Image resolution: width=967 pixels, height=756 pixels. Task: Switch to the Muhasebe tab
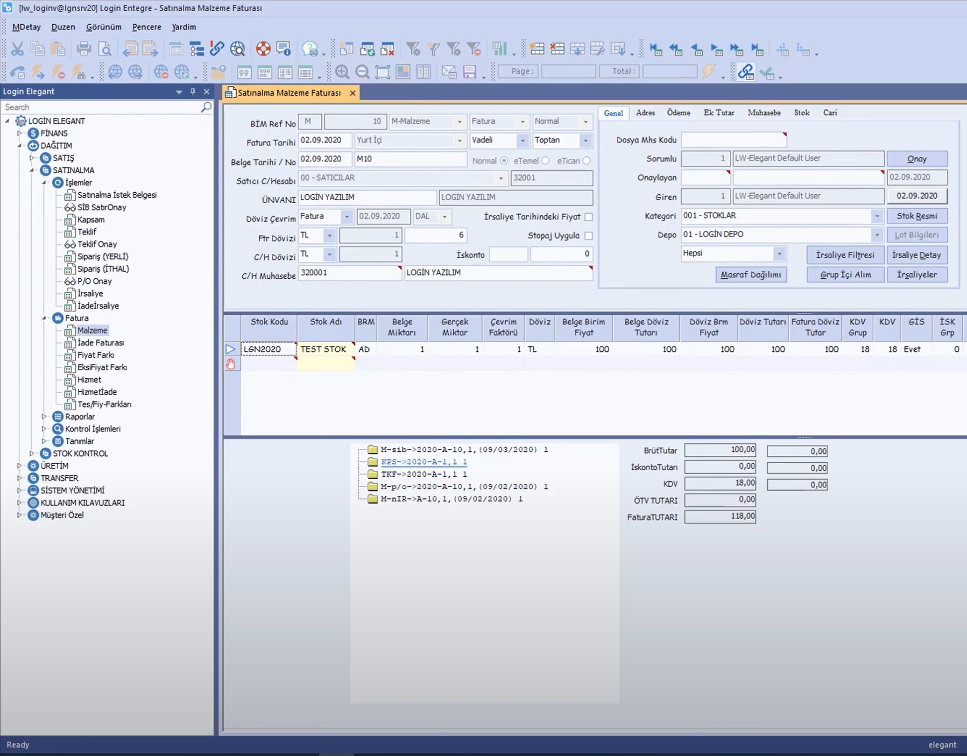tap(764, 113)
